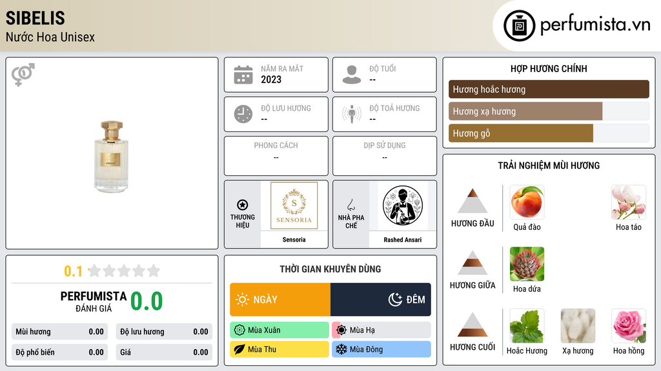
Task: Click the SIBELIS product title
Action: 36,18
